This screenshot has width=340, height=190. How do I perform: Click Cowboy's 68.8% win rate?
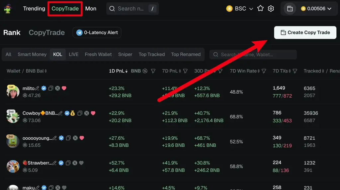pyautogui.click(x=236, y=117)
